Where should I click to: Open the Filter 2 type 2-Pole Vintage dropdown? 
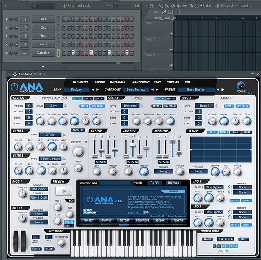click(x=50, y=159)
